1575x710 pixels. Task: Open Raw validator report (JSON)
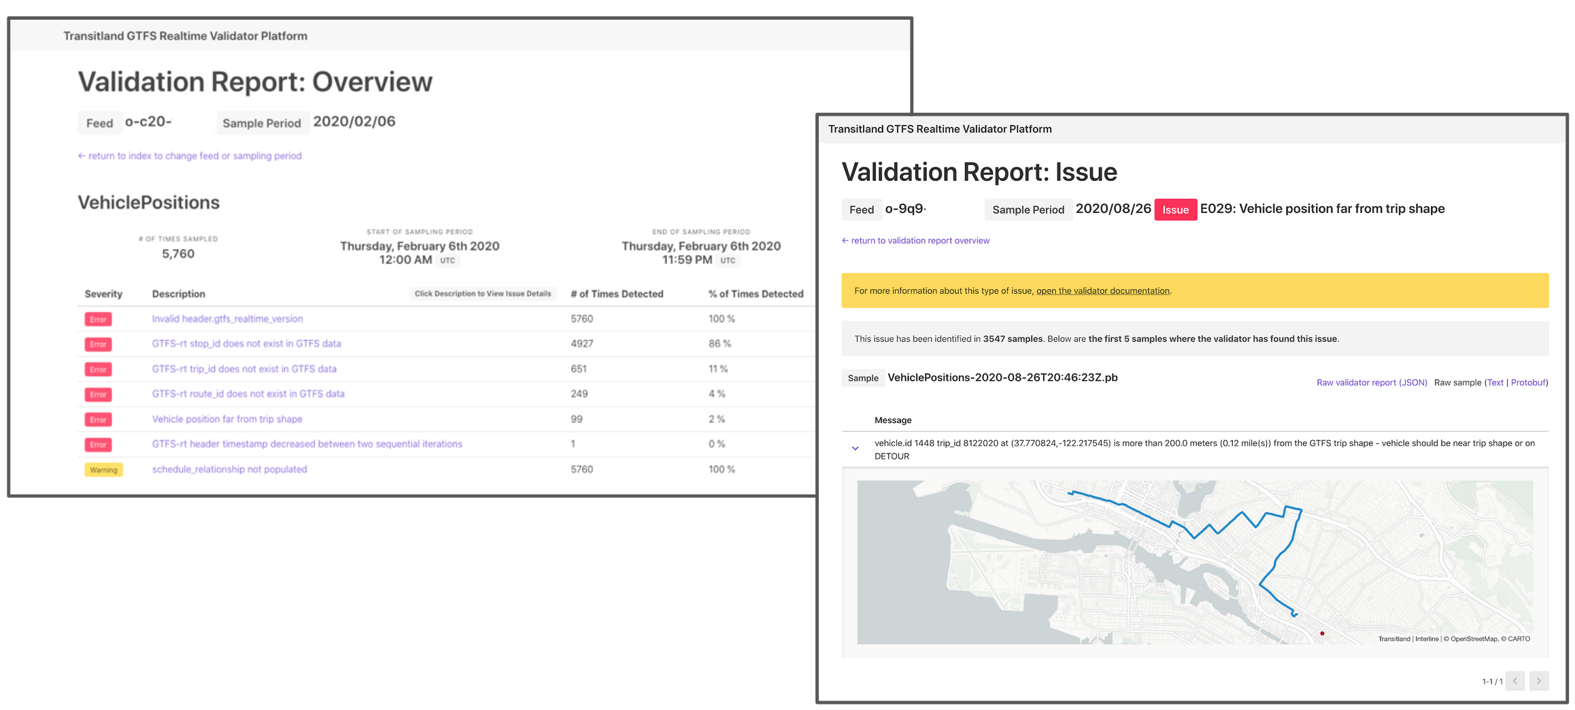tap(1372, 382)
